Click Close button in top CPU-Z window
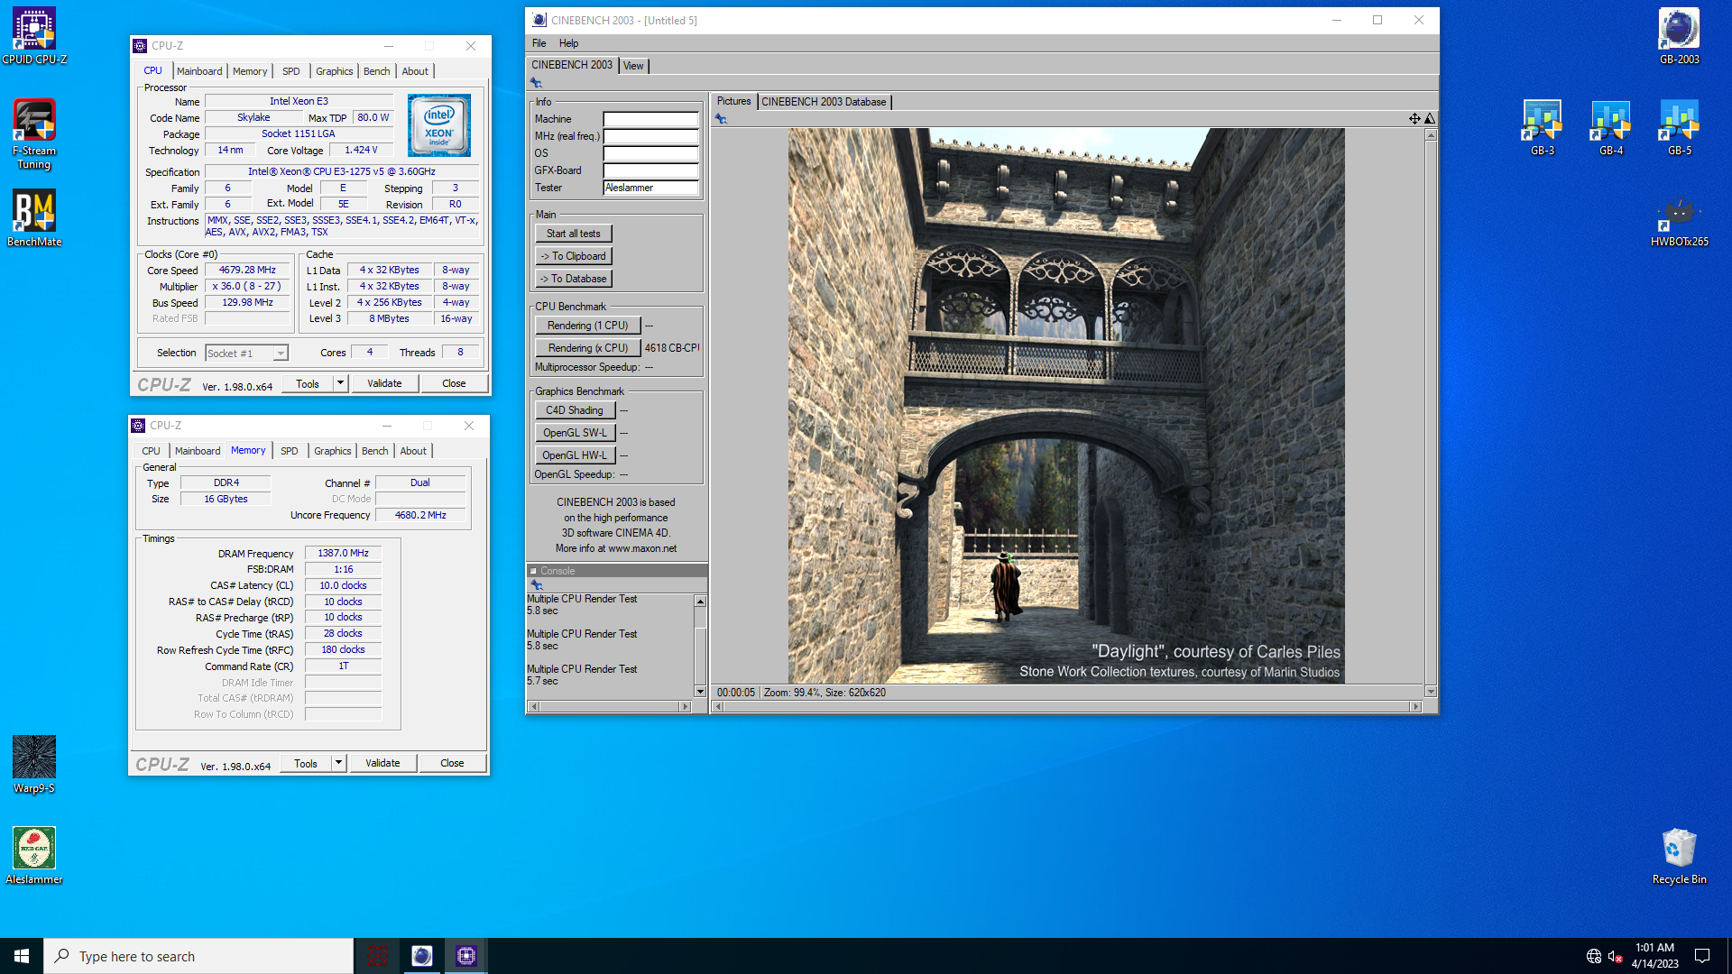Viewport: 1732px width, 974px height. 454,383
